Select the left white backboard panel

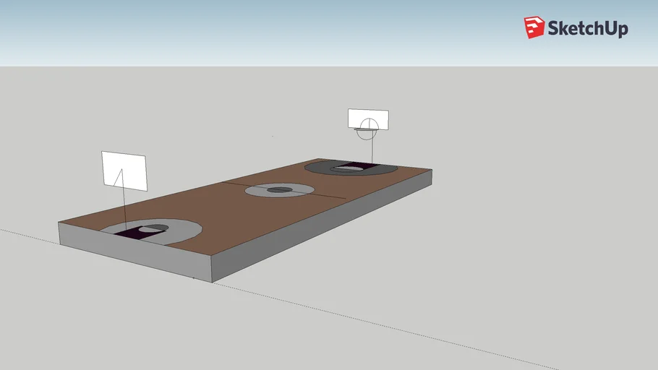134,171
